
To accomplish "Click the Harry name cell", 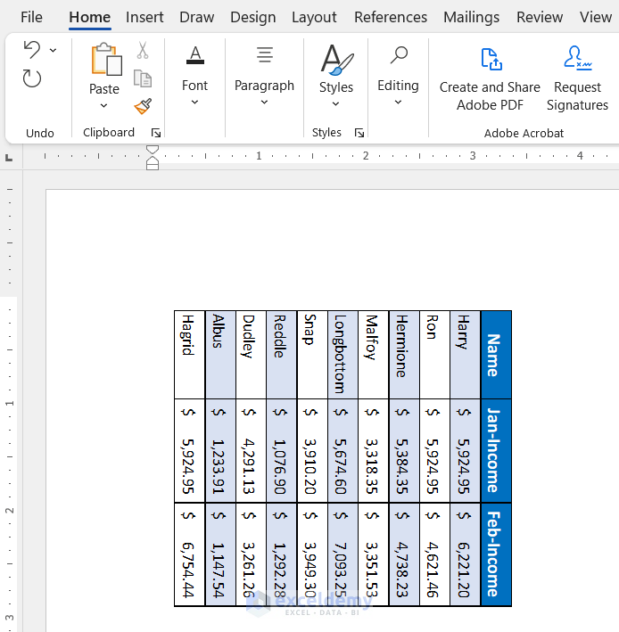I will point(466,355).
